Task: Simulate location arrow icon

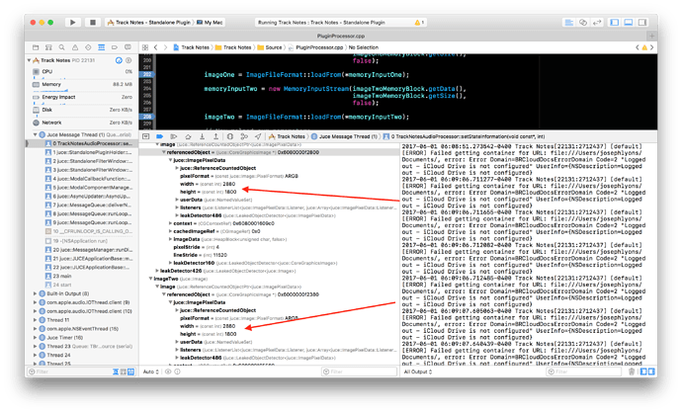Action: (258, 136)
